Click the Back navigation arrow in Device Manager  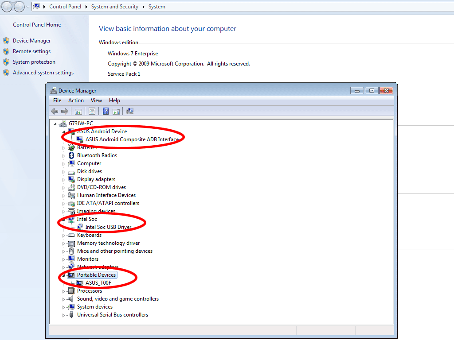pyautogui.click(x=54, y=111)
